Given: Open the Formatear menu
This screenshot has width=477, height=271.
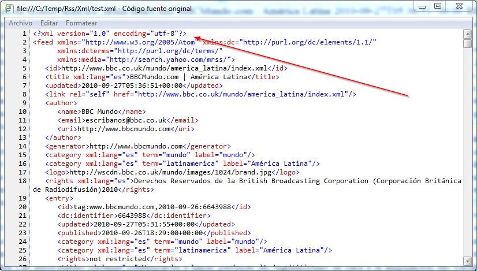Looking at the screenshot, I should click(81, 23).
